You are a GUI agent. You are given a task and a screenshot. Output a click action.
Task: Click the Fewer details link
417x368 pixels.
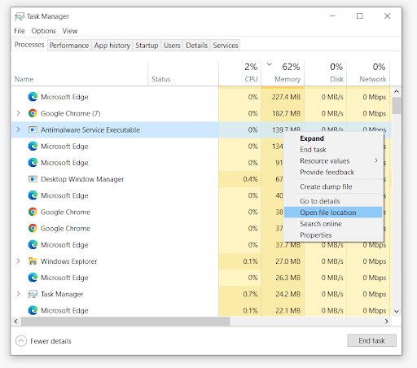click(x=50, y=341)
